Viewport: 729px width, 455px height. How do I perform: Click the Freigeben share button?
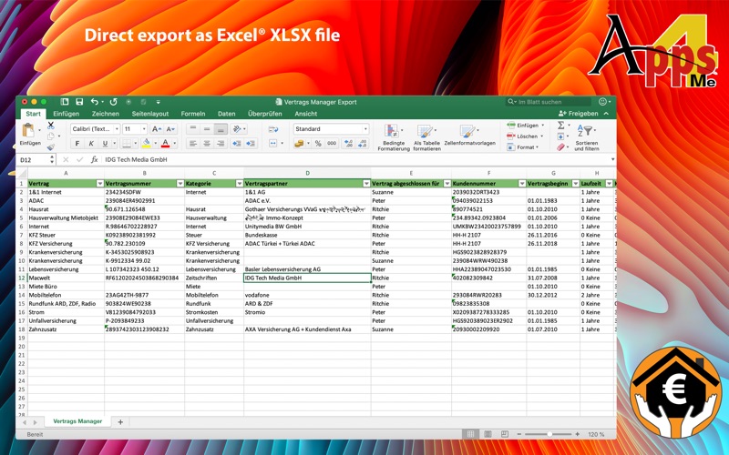(579, 113)
